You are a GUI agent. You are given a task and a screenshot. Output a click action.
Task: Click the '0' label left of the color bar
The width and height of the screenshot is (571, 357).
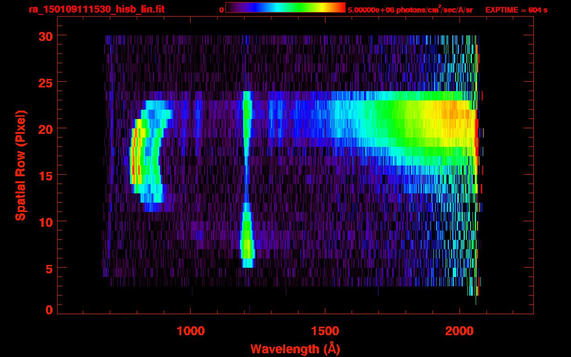221,10
